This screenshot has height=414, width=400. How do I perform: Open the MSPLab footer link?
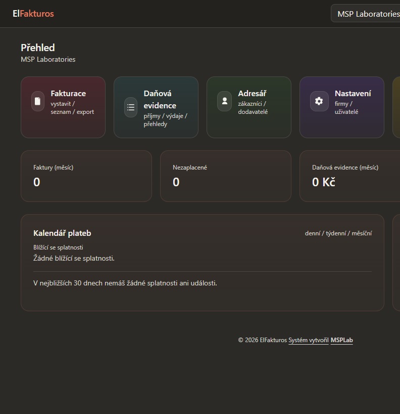[x=342, y=340]
